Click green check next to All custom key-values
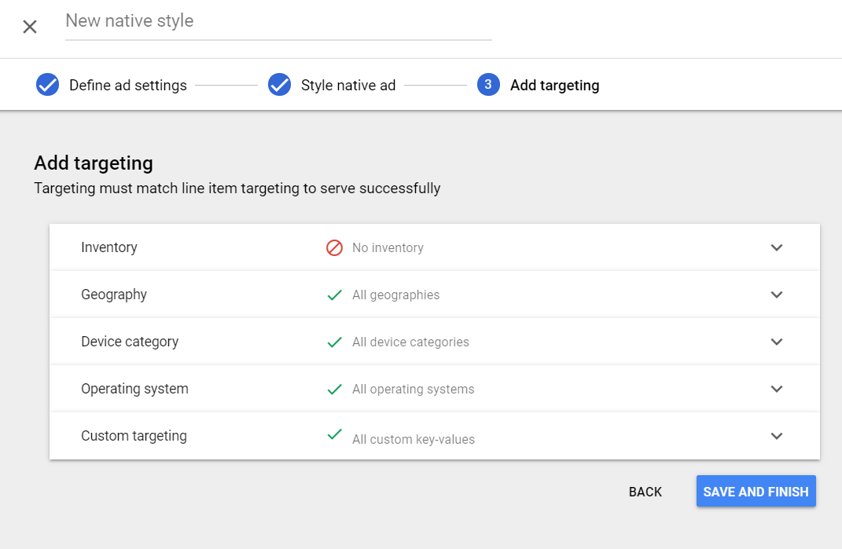This screenshot has width=842, height=549. click(x=334, y=434)
